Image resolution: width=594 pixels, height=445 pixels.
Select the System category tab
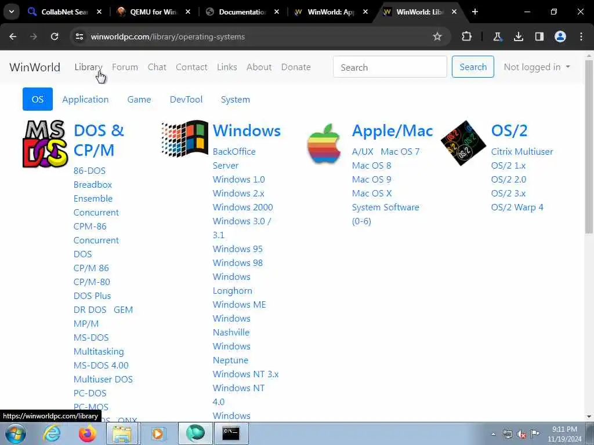tap(236, 100)
